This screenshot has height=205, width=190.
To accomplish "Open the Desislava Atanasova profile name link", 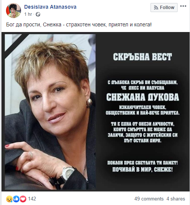I will click(50, 7).
